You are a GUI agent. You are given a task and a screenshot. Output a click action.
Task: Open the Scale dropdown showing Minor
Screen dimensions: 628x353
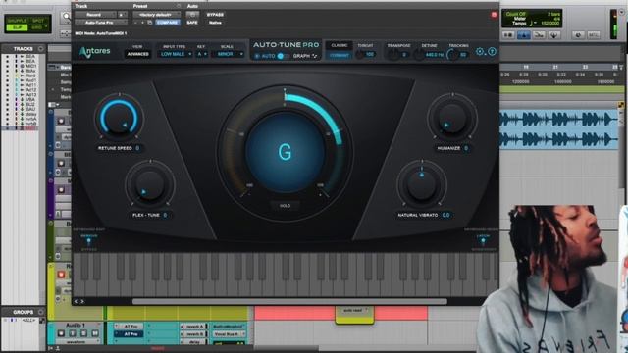[x=229, y=54]
